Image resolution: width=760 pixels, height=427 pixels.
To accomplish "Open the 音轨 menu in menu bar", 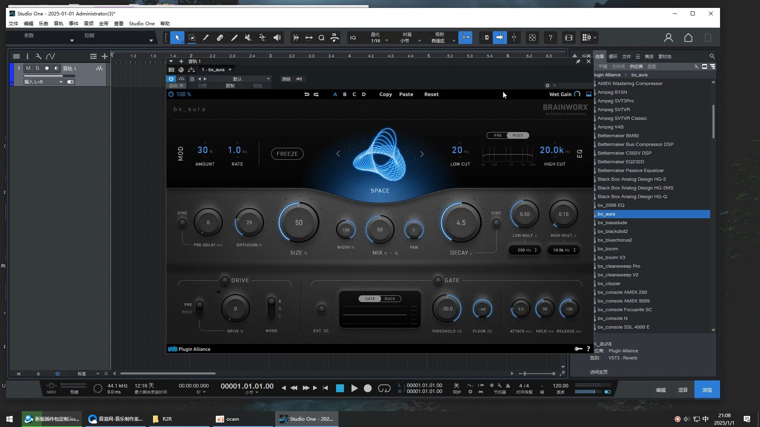I will coord(58,24).
